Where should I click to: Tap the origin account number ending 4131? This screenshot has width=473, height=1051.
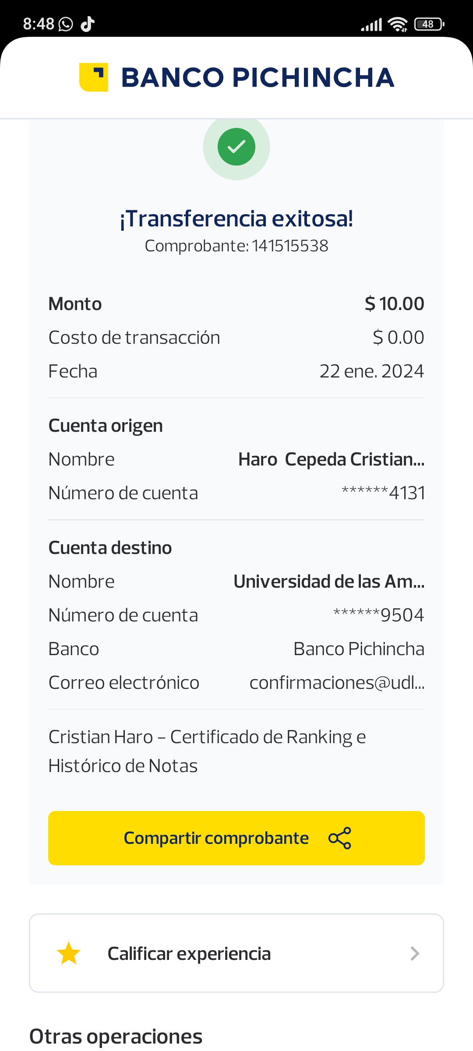pyautogui.click(x=383, y=493)
